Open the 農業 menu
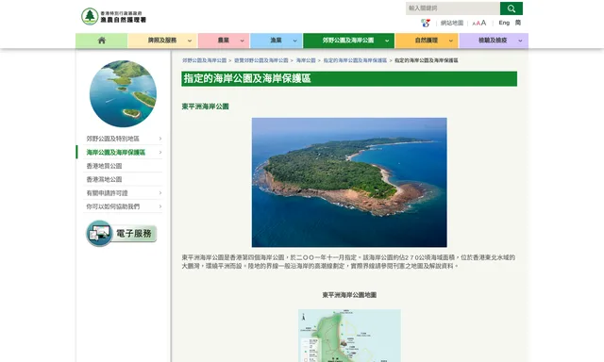The image size is (604, 362). click(x=224, y=41)
